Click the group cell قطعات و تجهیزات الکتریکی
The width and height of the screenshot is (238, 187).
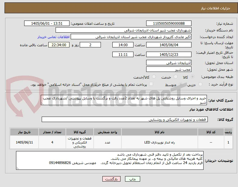80,142
